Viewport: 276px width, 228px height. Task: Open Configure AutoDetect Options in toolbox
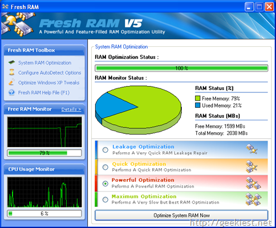coord(50,73)
